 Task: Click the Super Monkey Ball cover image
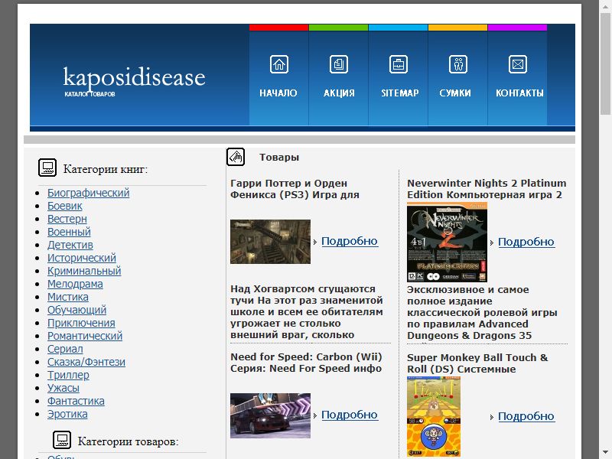pyautogui.click(x=434, y=417)
